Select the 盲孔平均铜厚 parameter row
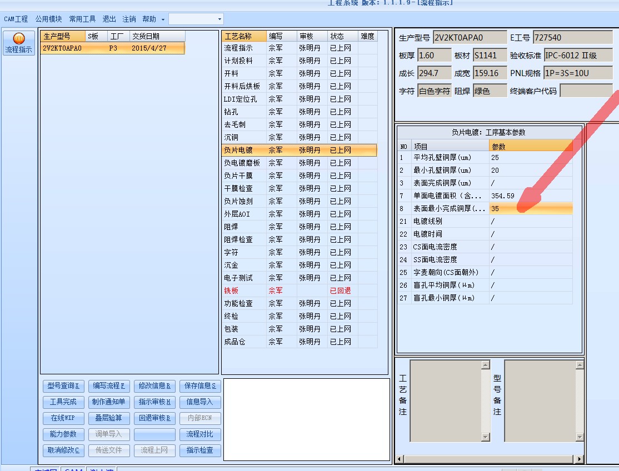619x471 pixels. coord(485,285)
